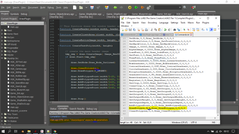Viewport: 239px width, 134px height.
Task: Show more Notepad++ toolbar items chevron
Action: click(x=218, y=29)
